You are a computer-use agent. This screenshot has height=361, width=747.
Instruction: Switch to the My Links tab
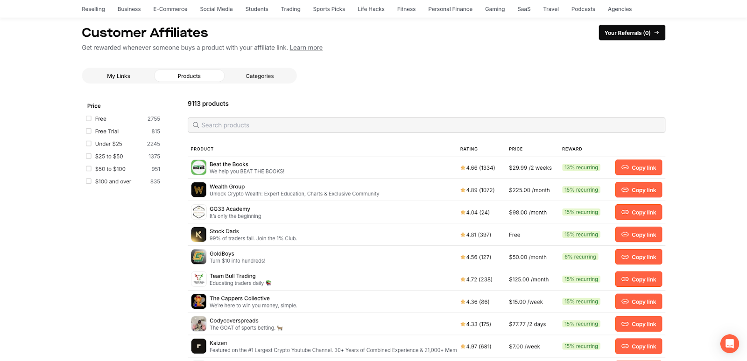(119, 76)
